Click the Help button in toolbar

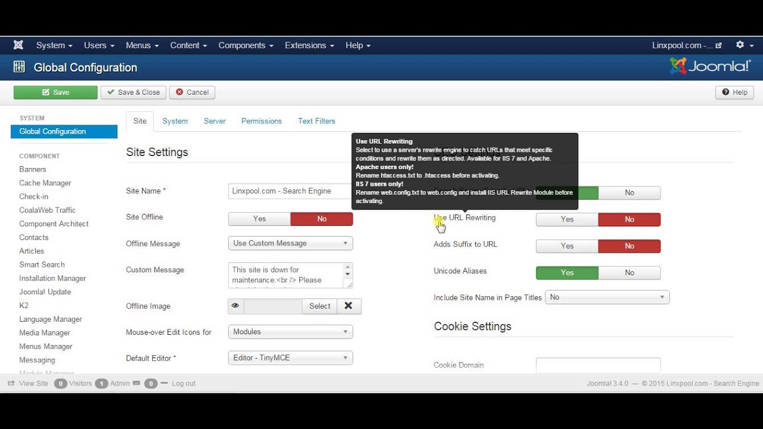[x=734, y=92]
